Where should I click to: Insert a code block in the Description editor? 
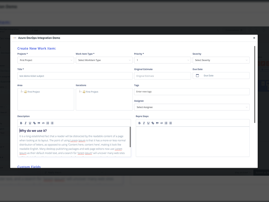point(43,123)
